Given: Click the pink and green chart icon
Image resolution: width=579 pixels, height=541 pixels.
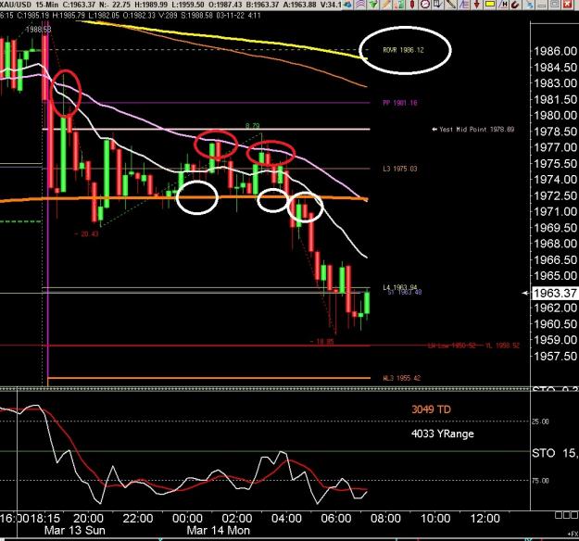Looking at the screenshot, I should pyautogui.click(x=399, y=4).
